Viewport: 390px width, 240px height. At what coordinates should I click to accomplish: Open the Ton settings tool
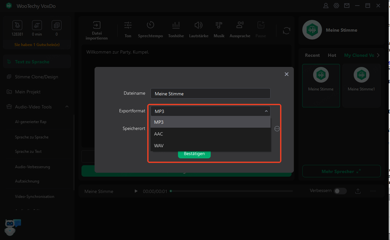tap(128, 25)
